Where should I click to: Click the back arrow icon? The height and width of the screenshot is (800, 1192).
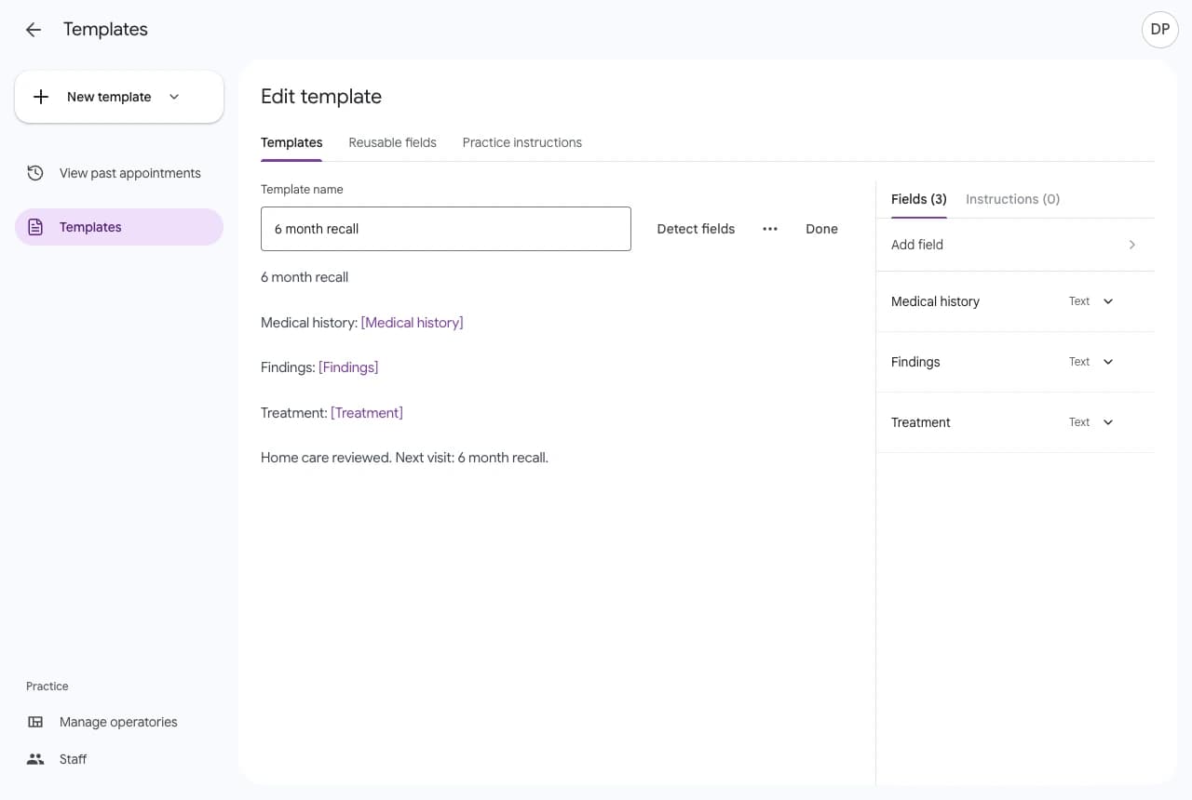point(34,30)
